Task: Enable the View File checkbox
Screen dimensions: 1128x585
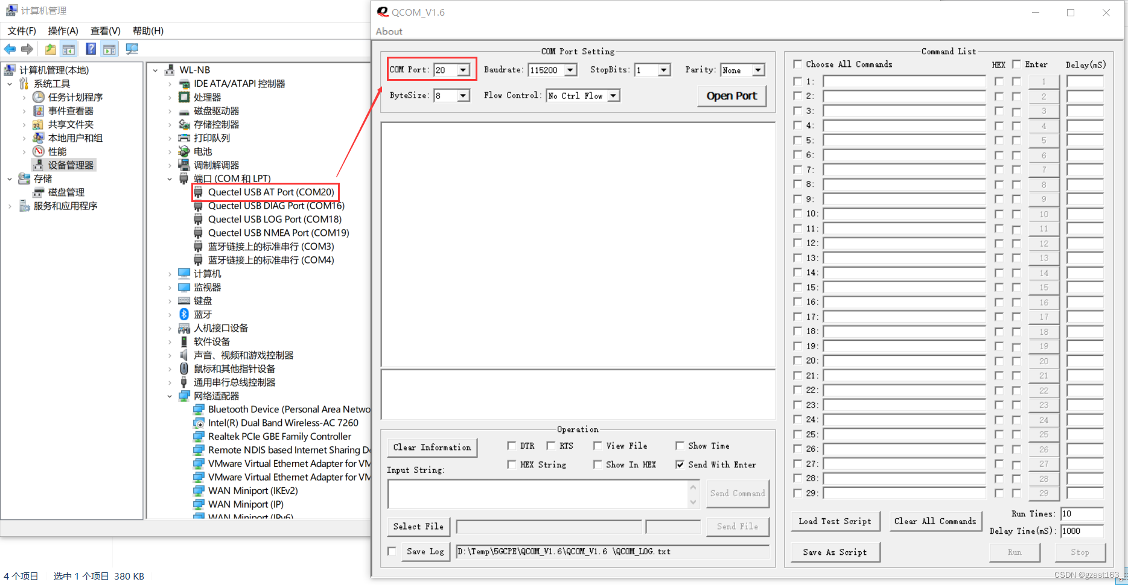Action: (x=597, y=446)
